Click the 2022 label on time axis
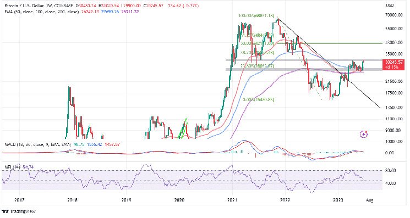 click(285, 200)
